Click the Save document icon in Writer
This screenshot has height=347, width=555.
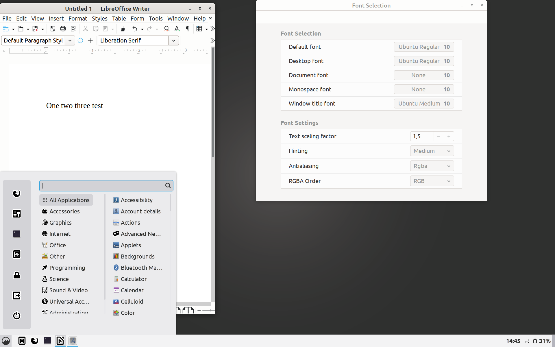coord(35,29)
